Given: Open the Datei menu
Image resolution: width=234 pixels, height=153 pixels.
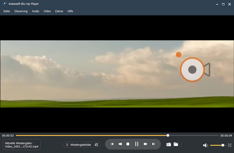Looking at the screenshot, I should tap(7, 11).
